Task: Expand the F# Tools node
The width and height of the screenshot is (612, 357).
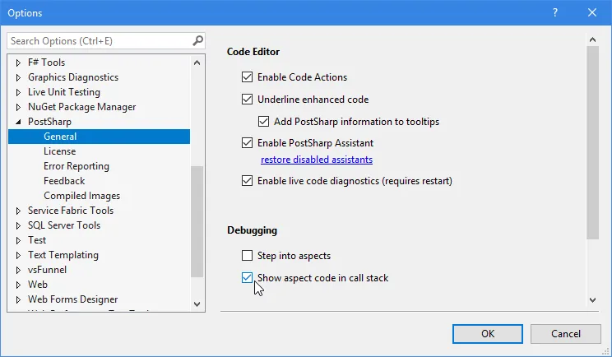Action: tap(18, 63)
